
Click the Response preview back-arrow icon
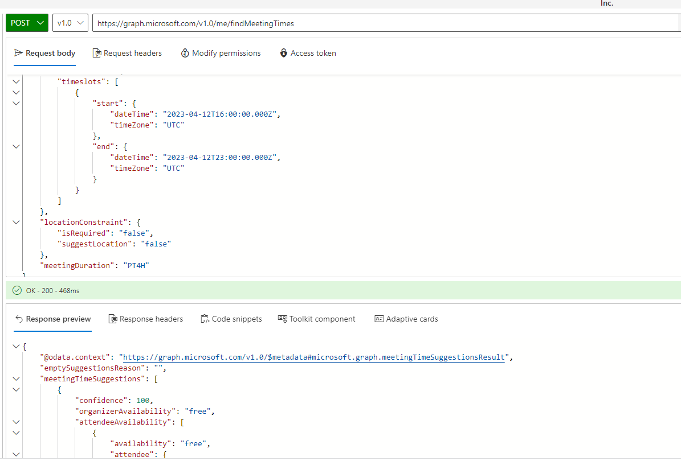[19, 319]
